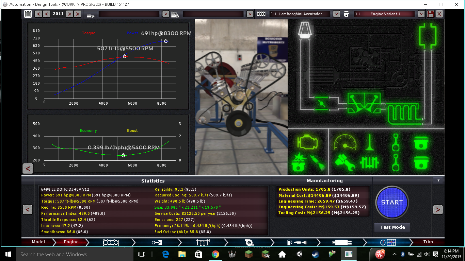Click the Lamborghini Aventador family name field
Screen dimensions: 465x261
coord(300,14)
